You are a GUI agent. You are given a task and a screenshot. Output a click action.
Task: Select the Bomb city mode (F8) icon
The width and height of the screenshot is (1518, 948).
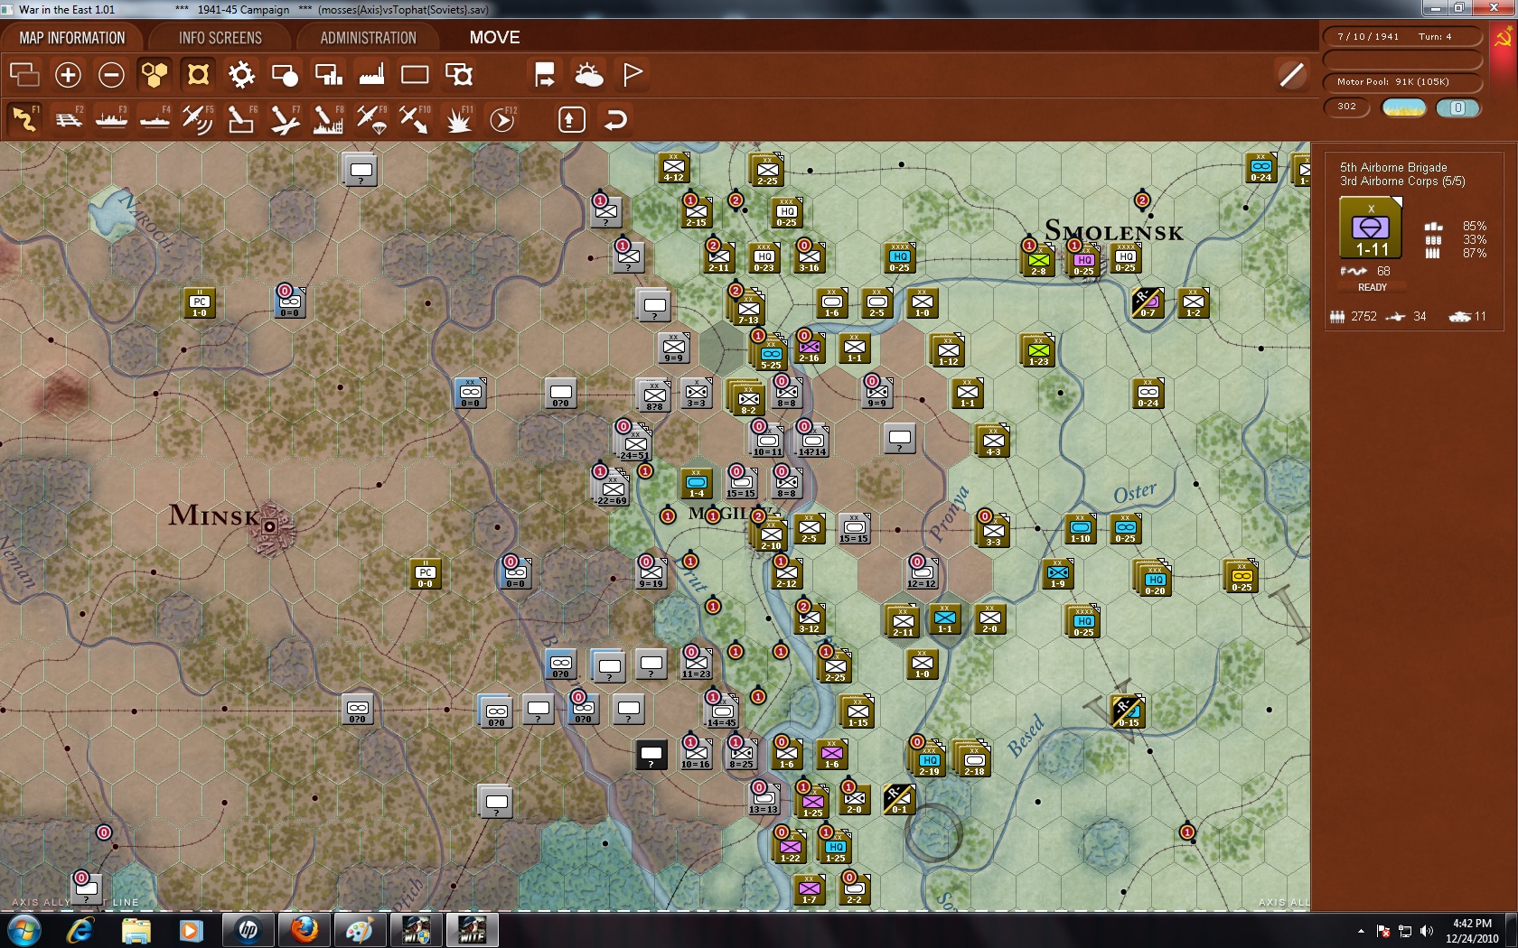coord(328,119)
